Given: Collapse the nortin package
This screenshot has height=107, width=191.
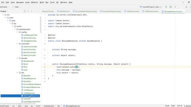Looking at the screenshot, I should [x=13, y=26].
